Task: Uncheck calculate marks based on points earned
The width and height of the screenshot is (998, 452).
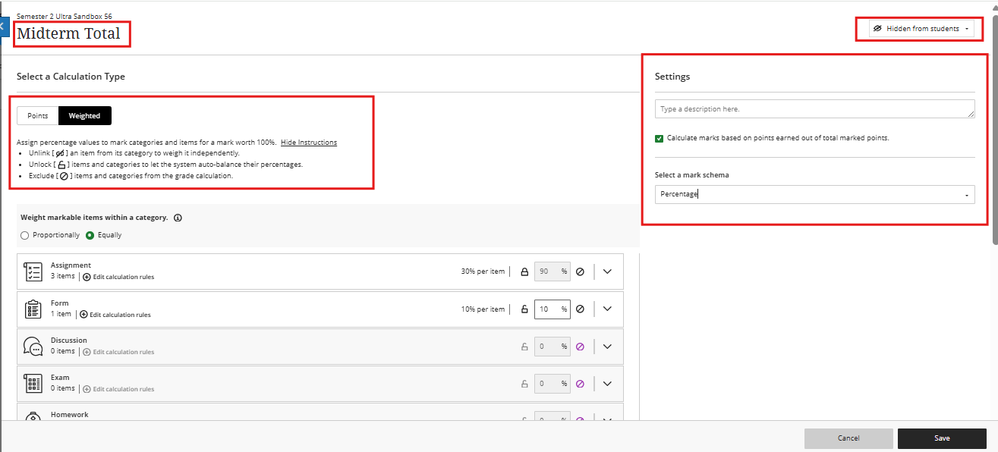Action: pos(660,138)
